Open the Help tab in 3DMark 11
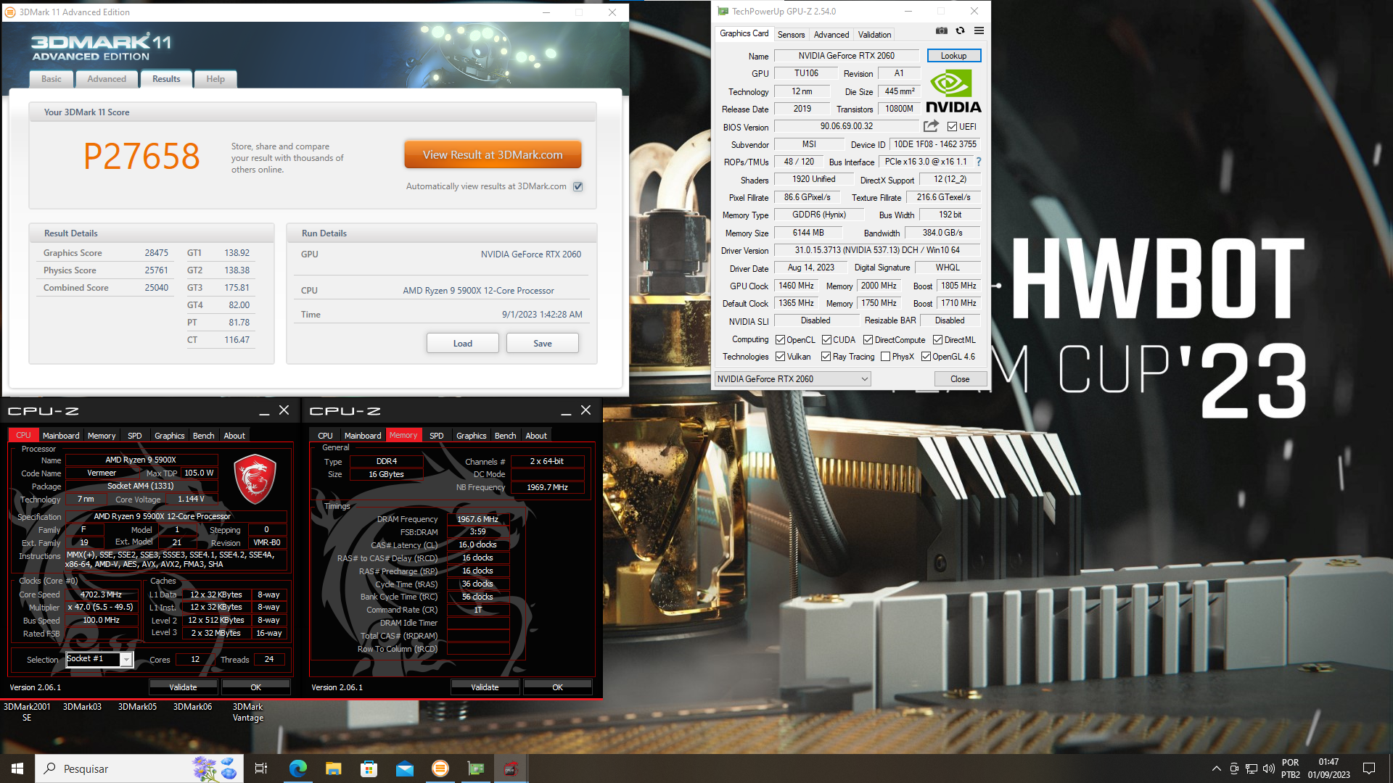This screenshot has width=1393, height=783. [x=215, y=79]
